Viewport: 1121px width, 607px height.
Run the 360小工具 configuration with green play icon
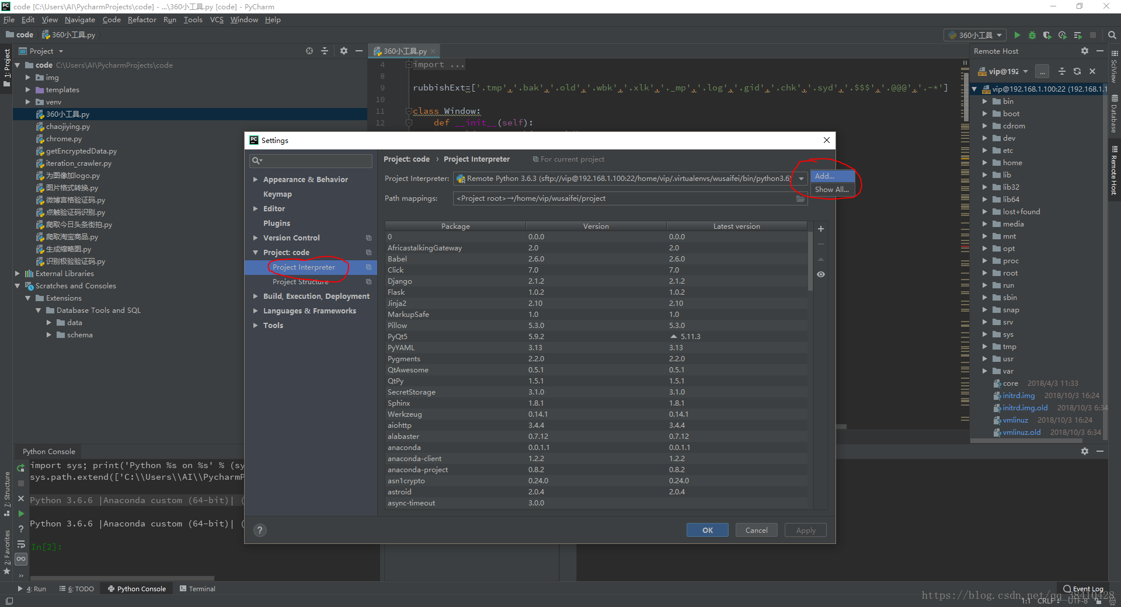click(1017, 35)
